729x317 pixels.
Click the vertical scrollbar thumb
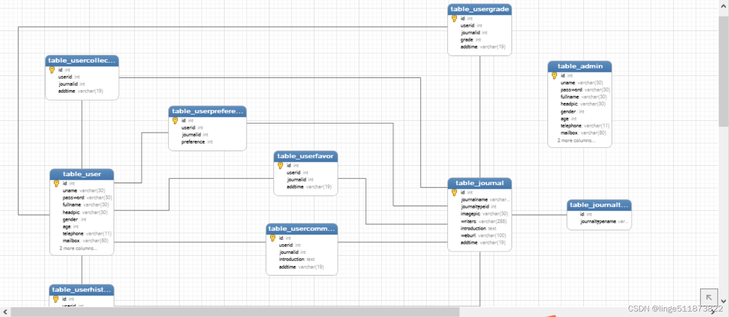(x=723, y=71)
